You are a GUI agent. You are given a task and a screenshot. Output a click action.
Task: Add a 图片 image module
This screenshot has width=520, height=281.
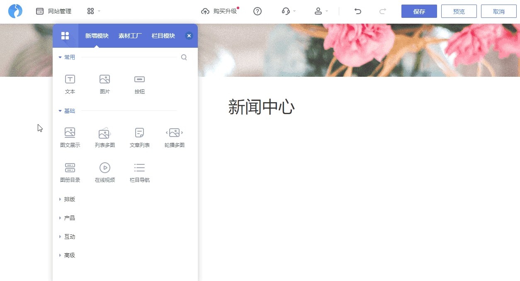click(x=105, y=84)
